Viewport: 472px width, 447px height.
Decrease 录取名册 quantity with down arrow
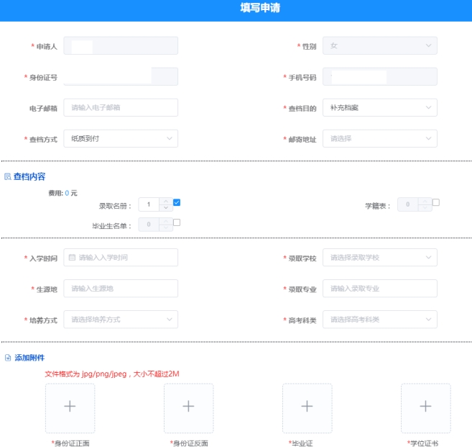pyautogui.click(x=166, y=208)
